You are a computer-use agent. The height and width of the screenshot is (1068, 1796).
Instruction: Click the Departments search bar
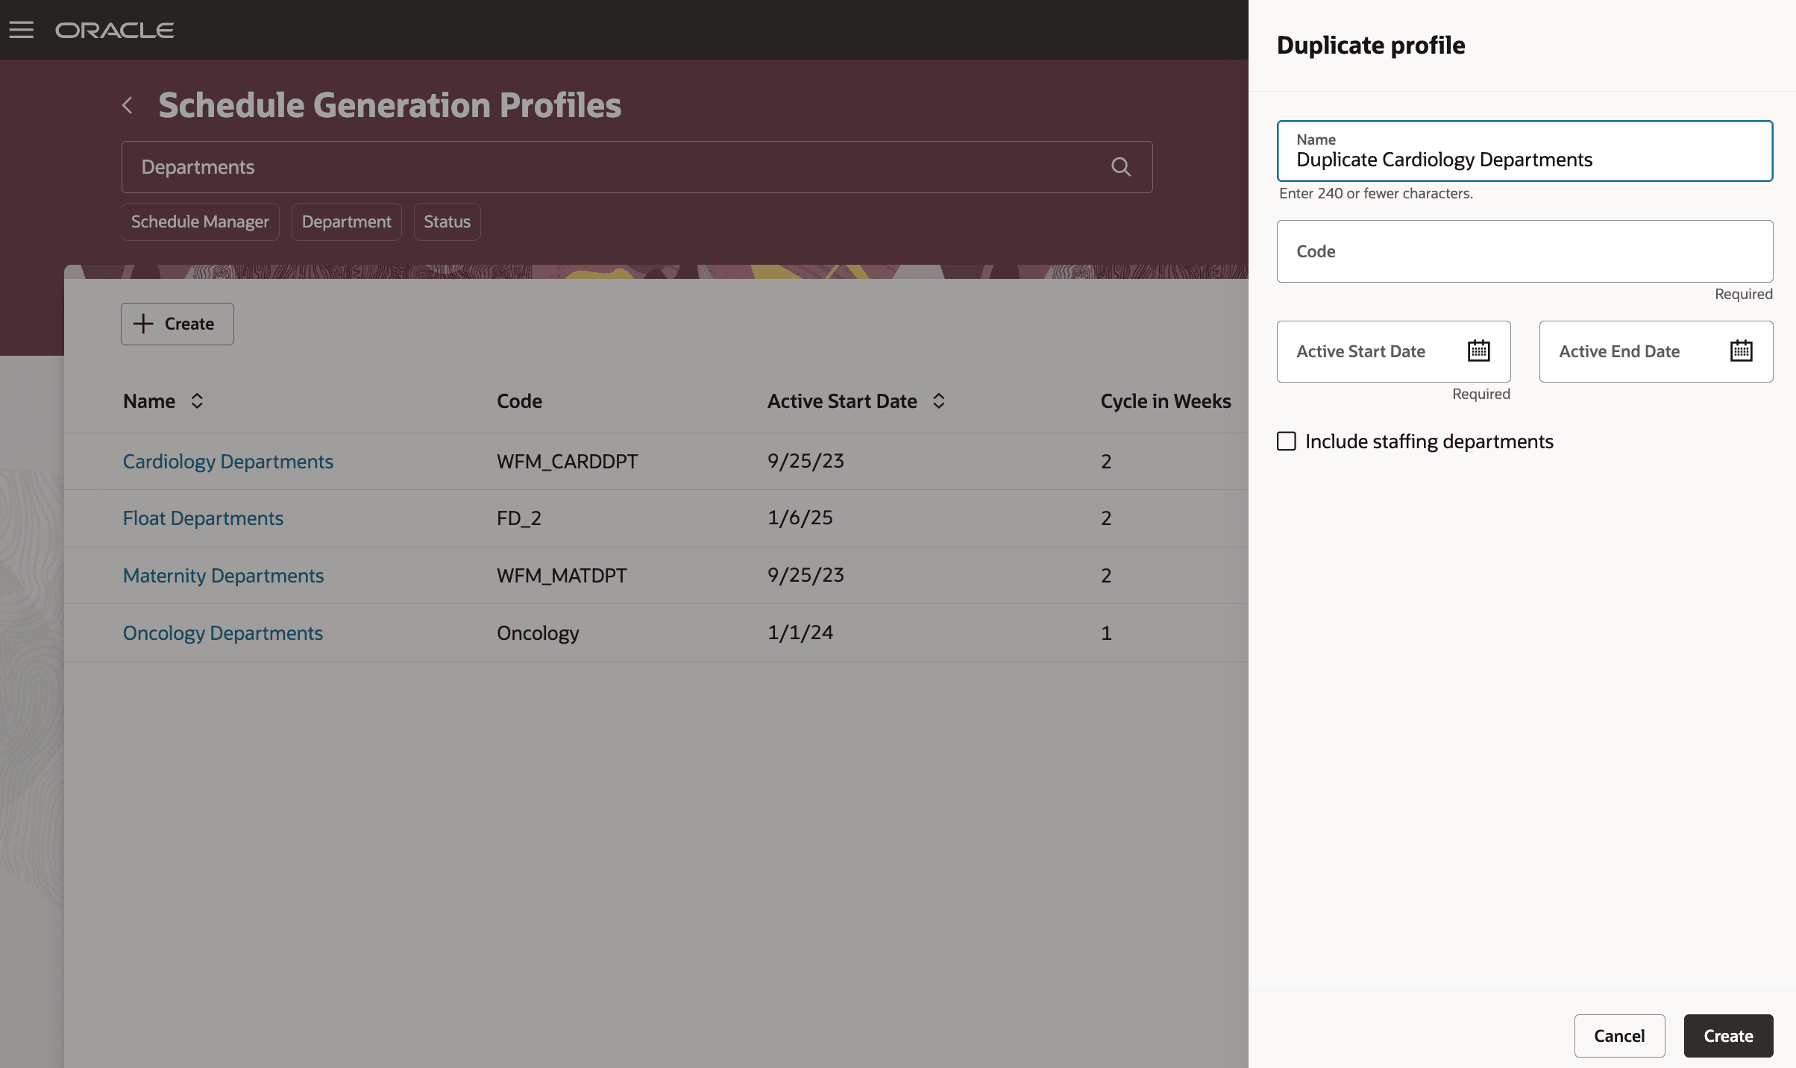coord(597,167)
